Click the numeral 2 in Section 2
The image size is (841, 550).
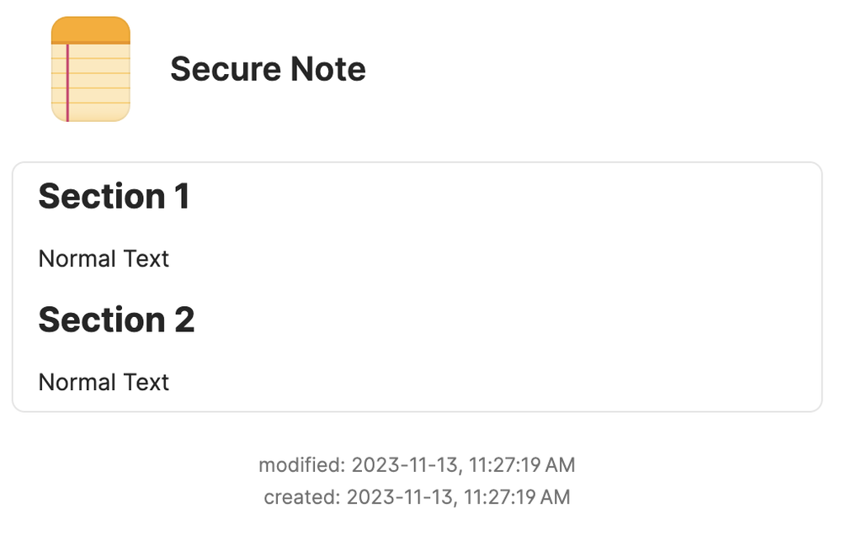(184, 320)
